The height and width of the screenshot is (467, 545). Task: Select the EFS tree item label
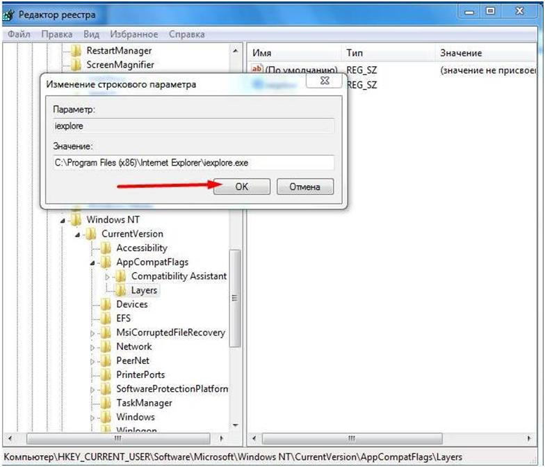(x=124, y=319)
